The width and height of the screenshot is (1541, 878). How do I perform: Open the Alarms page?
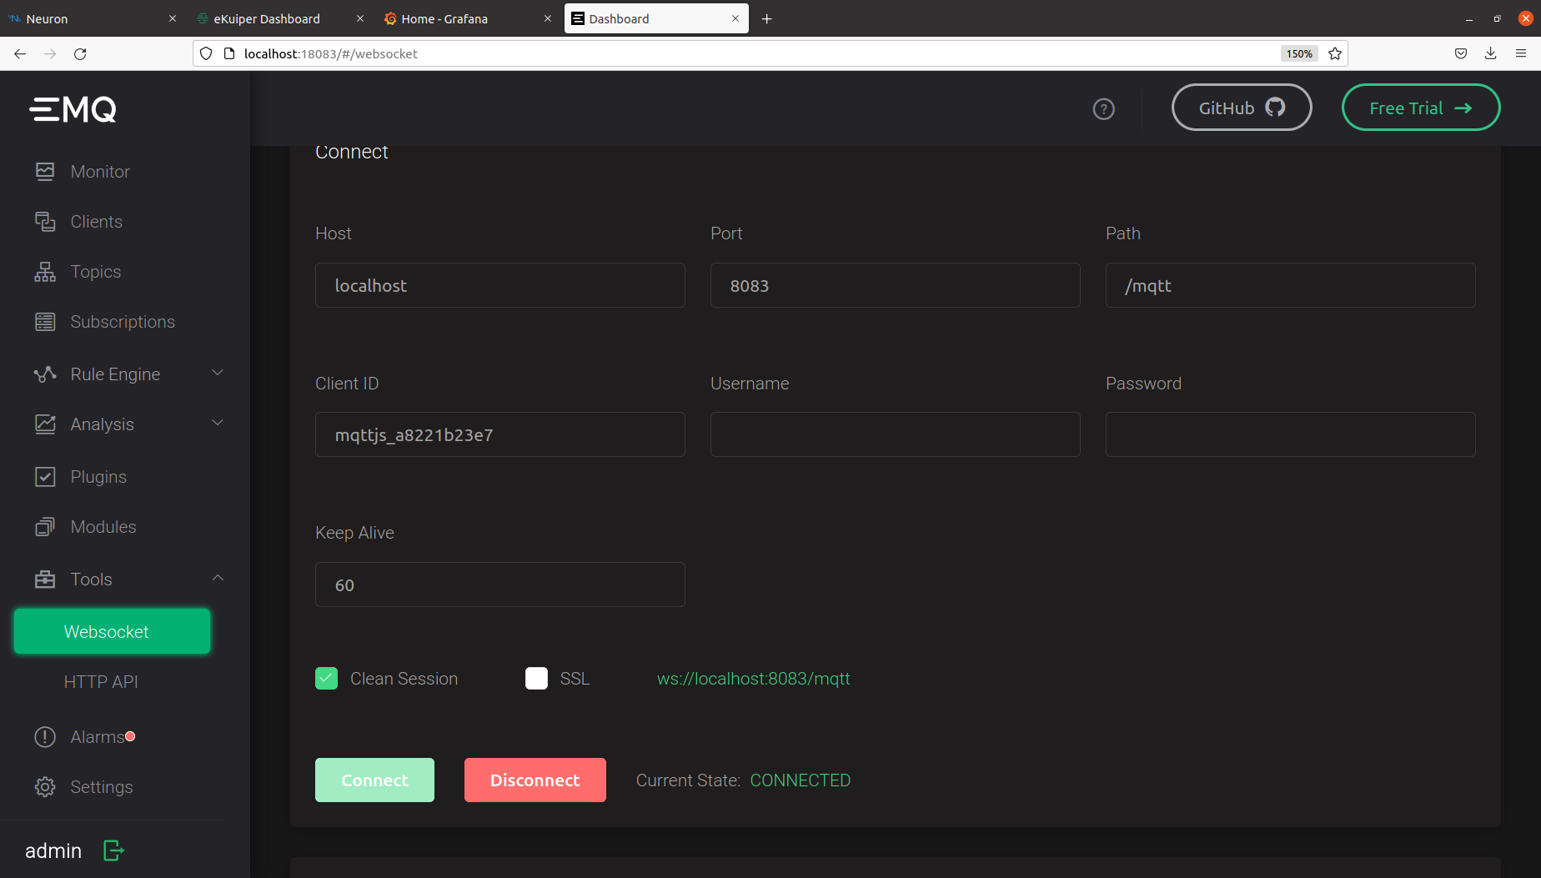pyautogui.click(x=98, y=737)
